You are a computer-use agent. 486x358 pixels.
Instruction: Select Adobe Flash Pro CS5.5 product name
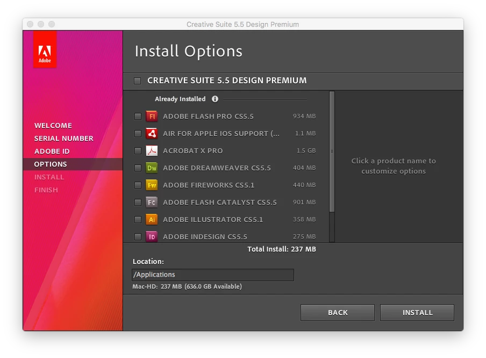[208, 116]
